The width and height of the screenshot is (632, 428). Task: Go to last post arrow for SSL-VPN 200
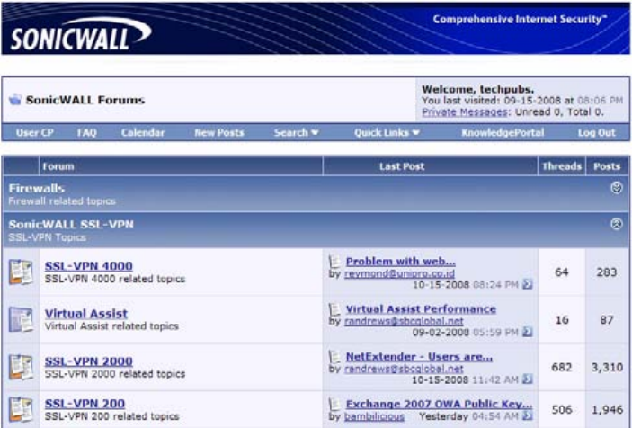(x=527, y=416)
